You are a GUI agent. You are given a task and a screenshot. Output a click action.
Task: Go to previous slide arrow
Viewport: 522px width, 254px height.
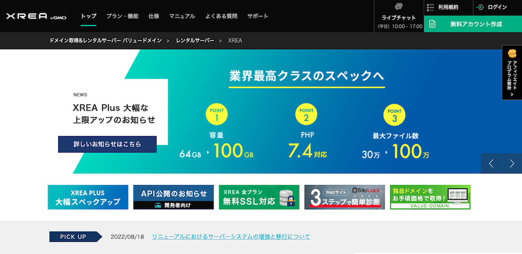point(491,163)
